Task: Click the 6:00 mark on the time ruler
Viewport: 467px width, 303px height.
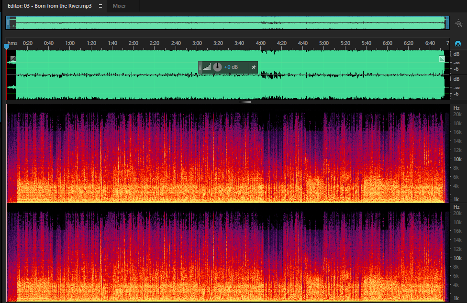Action: click(x=388, y=43)
